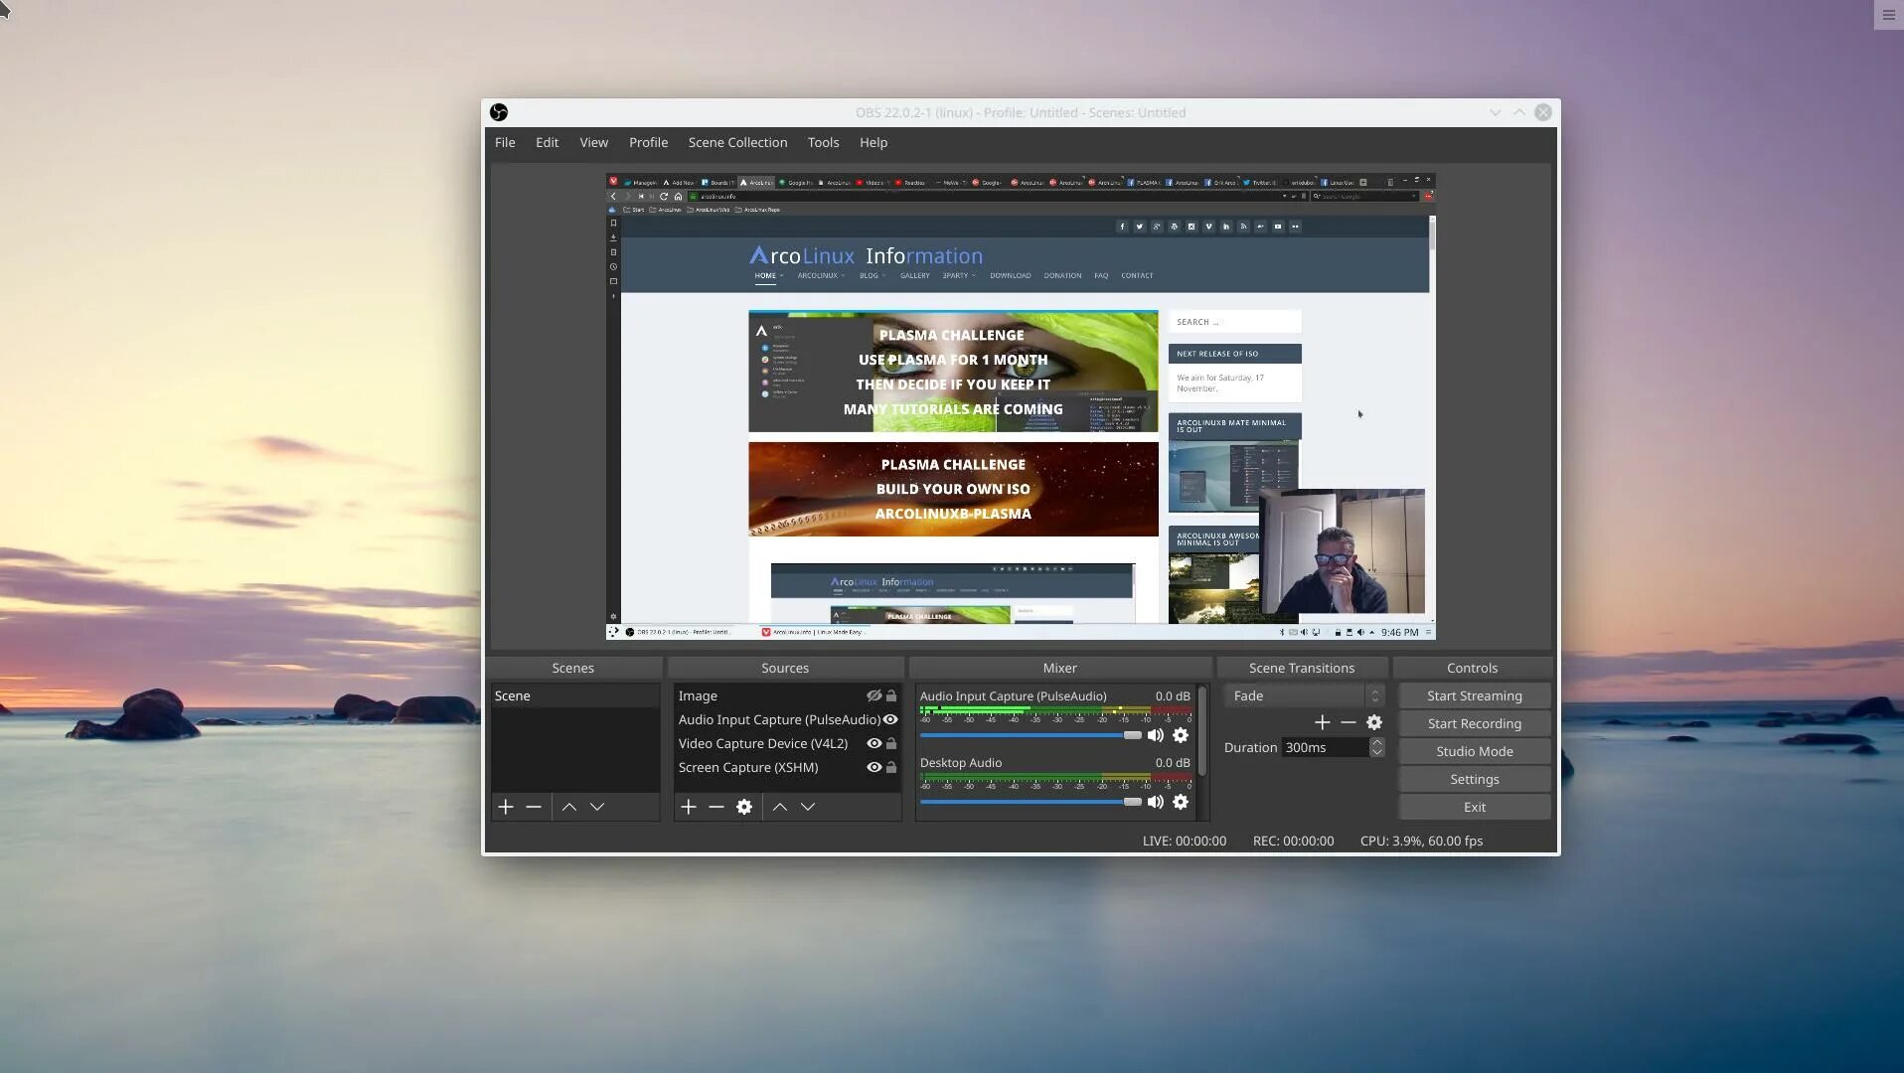
Task: Click the Scene Transitions panel header
Action: point(1302,668)
